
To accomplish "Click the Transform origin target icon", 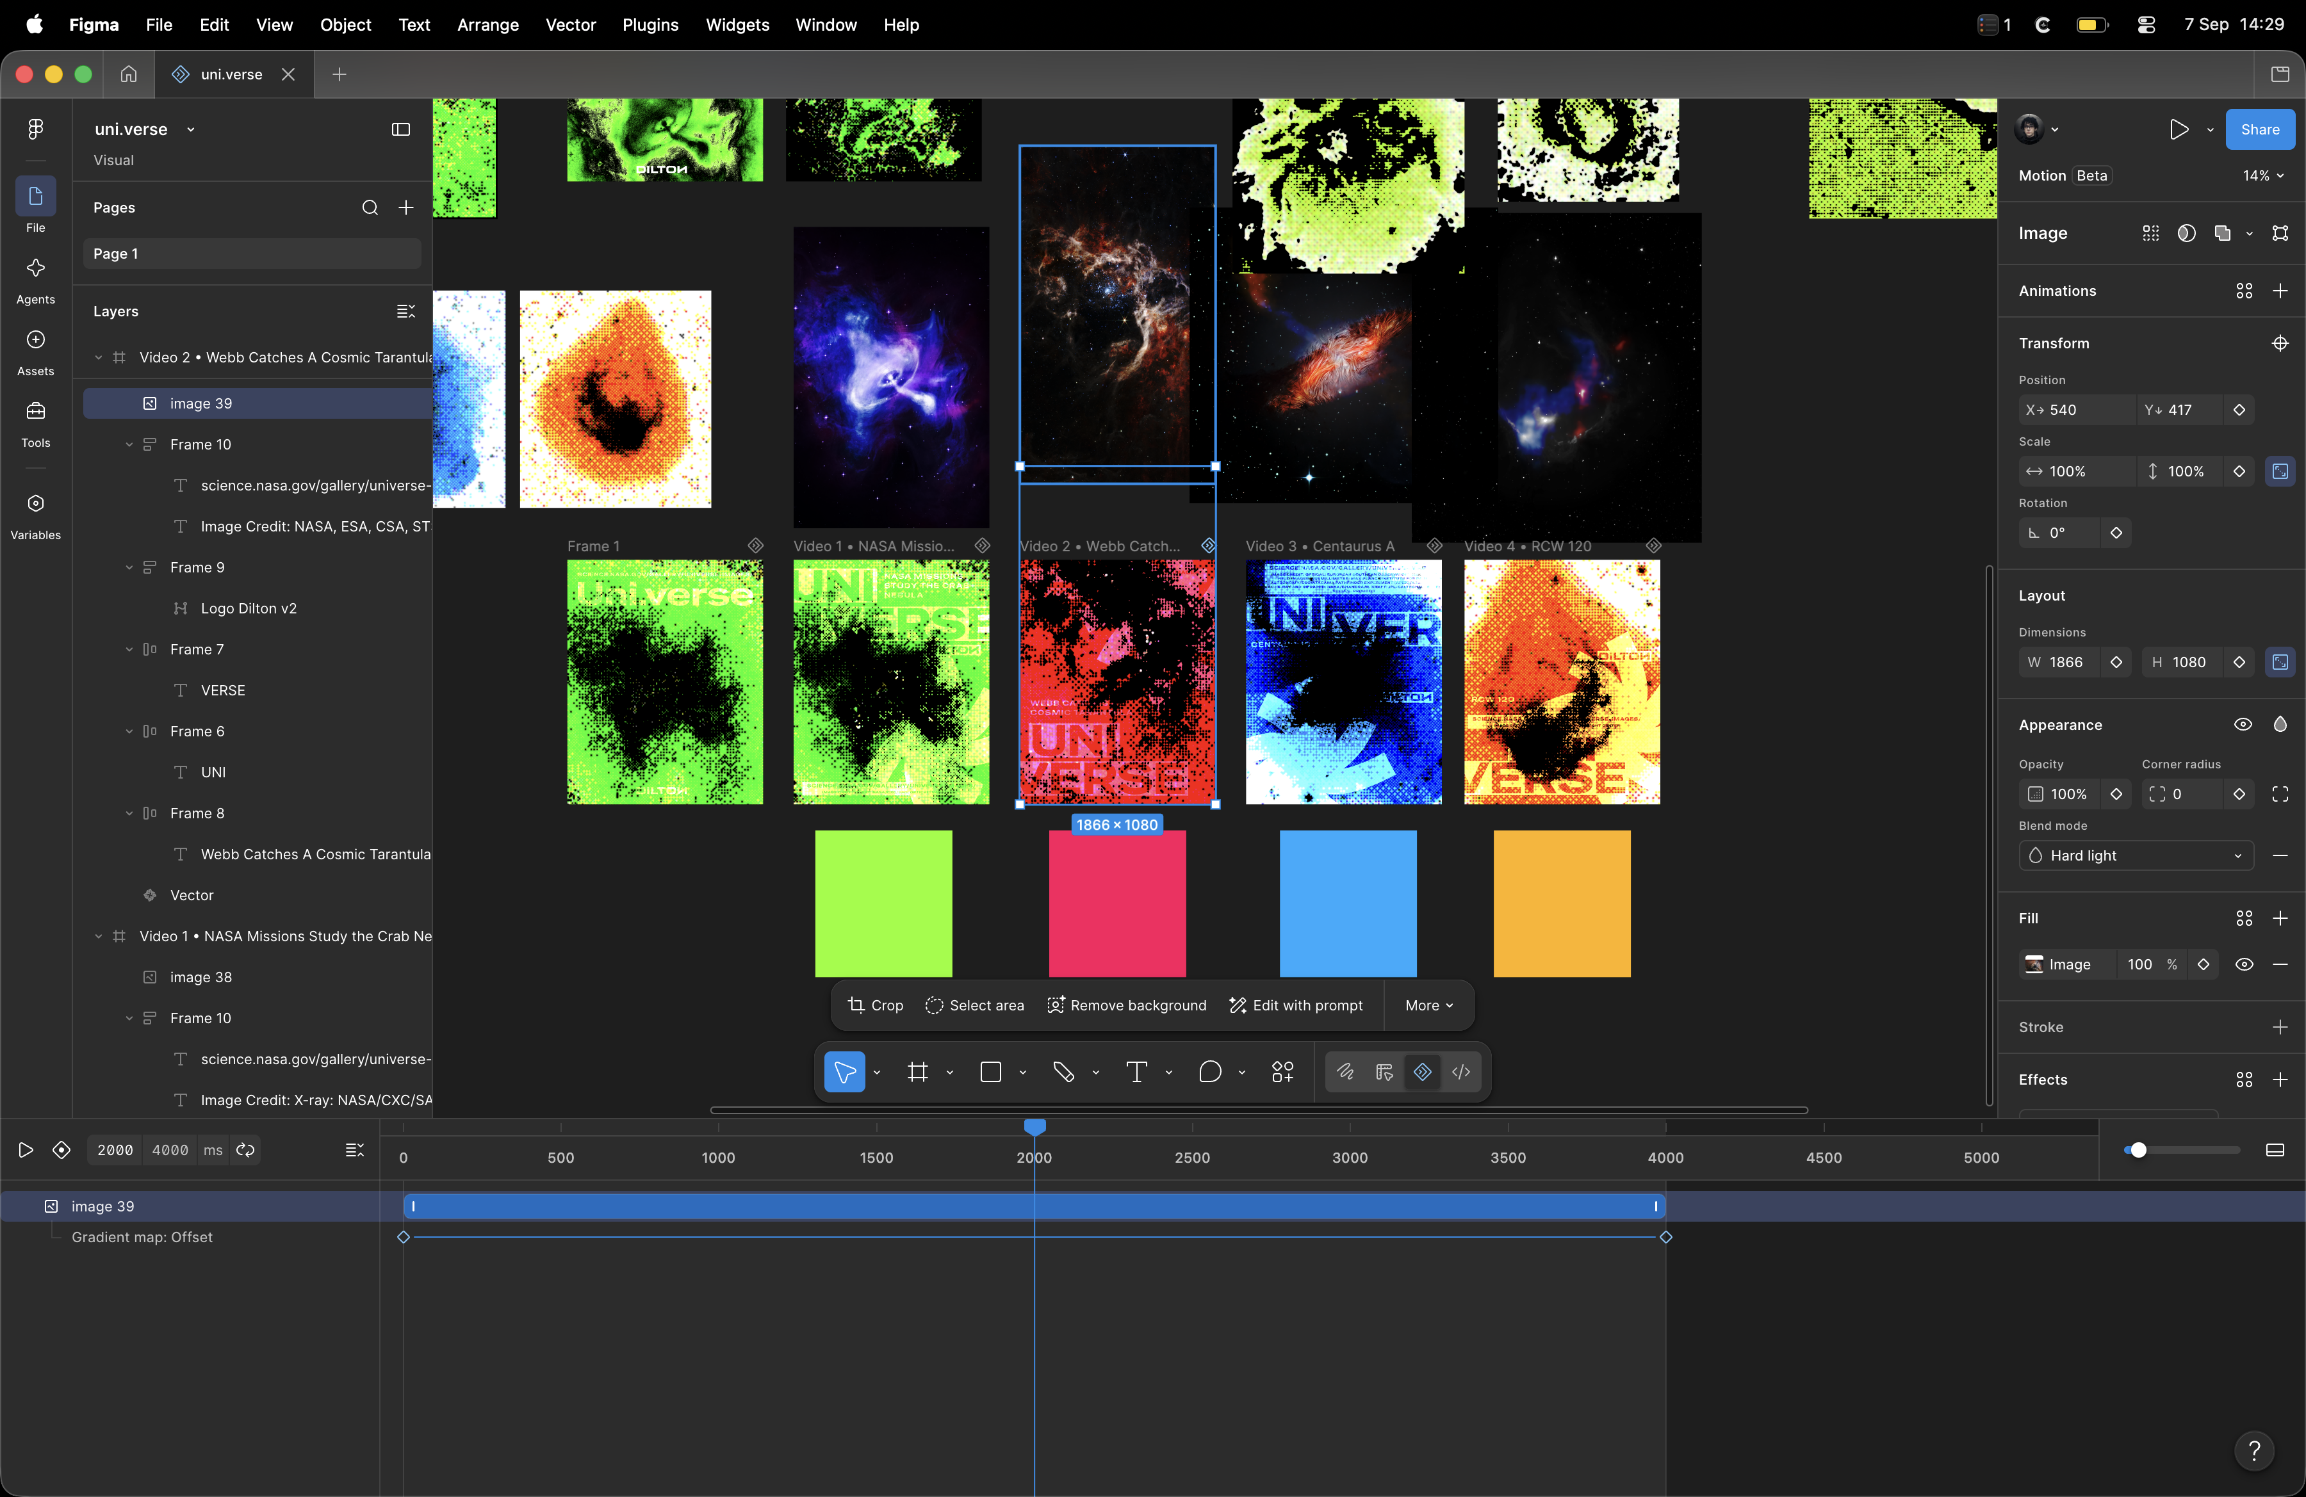I will (2280, 344).
